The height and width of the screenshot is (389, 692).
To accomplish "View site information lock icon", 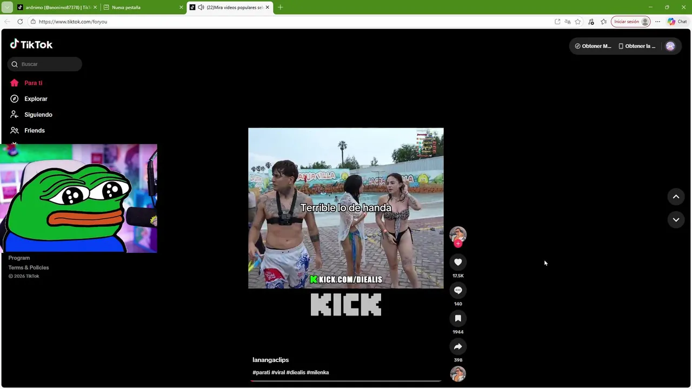I will [x=33, y=22].
